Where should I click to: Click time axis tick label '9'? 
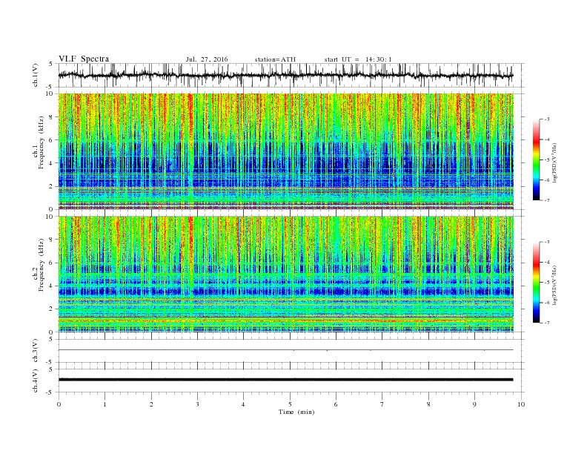click(474, 404)
